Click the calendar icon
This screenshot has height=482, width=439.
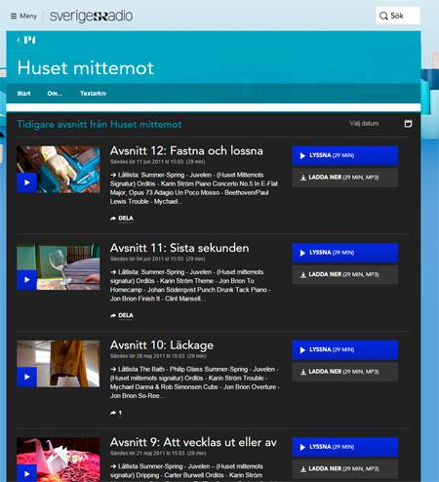click(x=408, y=124)
